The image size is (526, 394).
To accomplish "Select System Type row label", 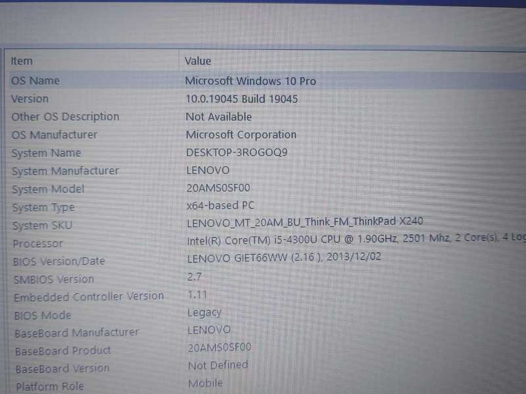I will (43, 208).
